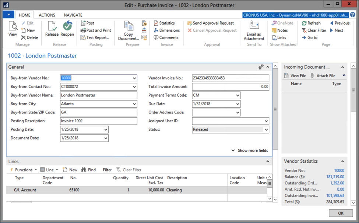This screenshot has height=223, width=359.
Task: Refresh the page from the ribbon
Action: pyautogui.click(x=311, y=23)
